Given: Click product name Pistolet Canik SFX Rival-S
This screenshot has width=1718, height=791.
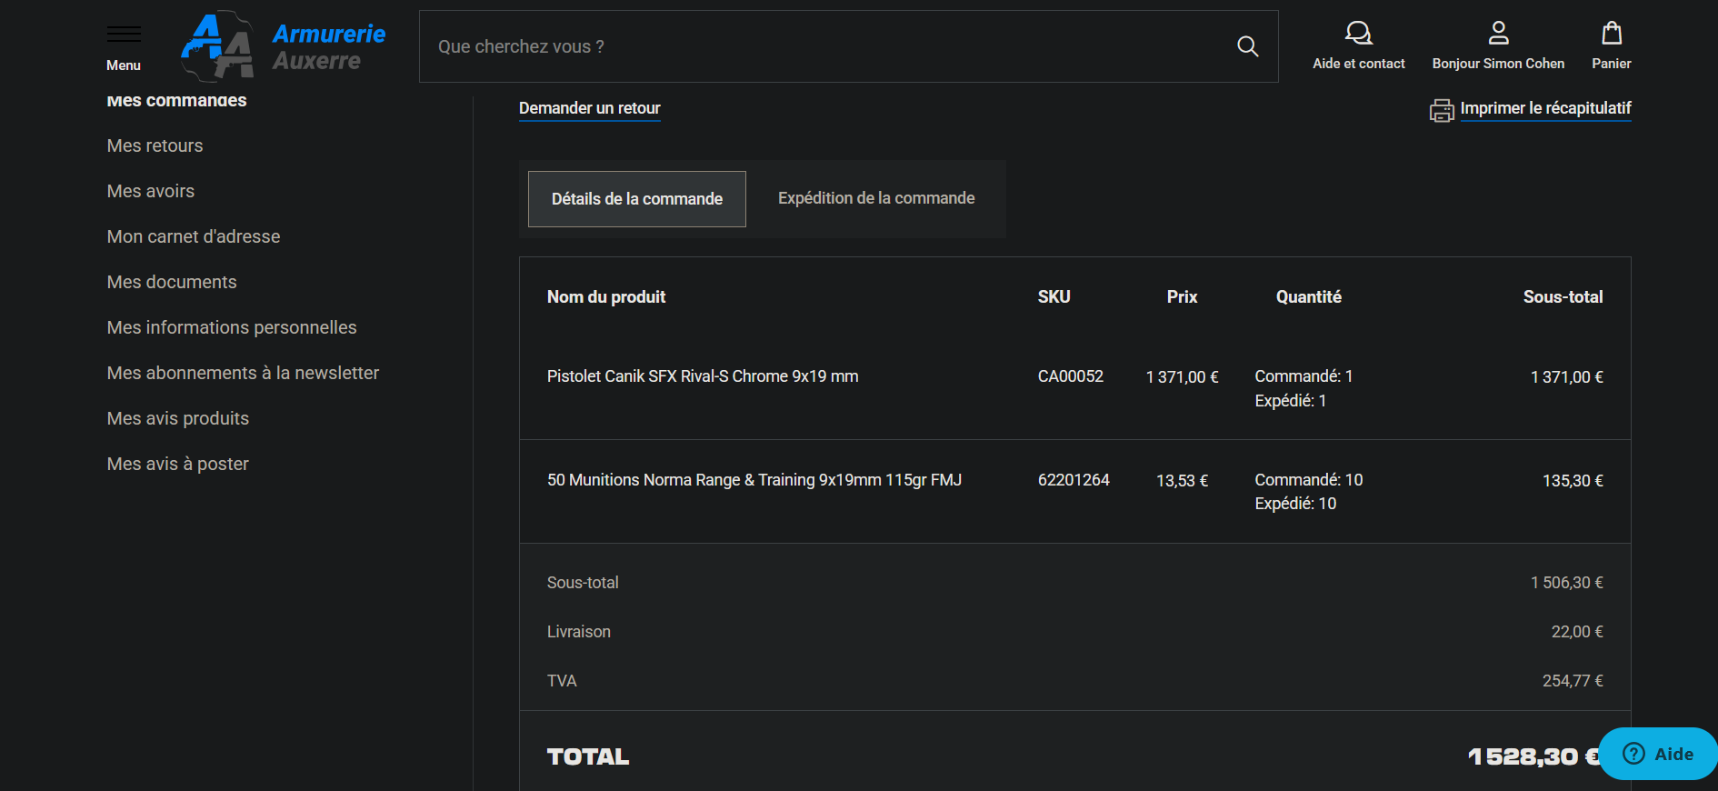Looking at the screenshot, I should pyautogui.click(x=703, y=376).
